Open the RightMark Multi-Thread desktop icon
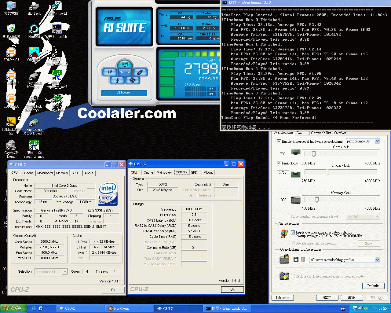 34,126
